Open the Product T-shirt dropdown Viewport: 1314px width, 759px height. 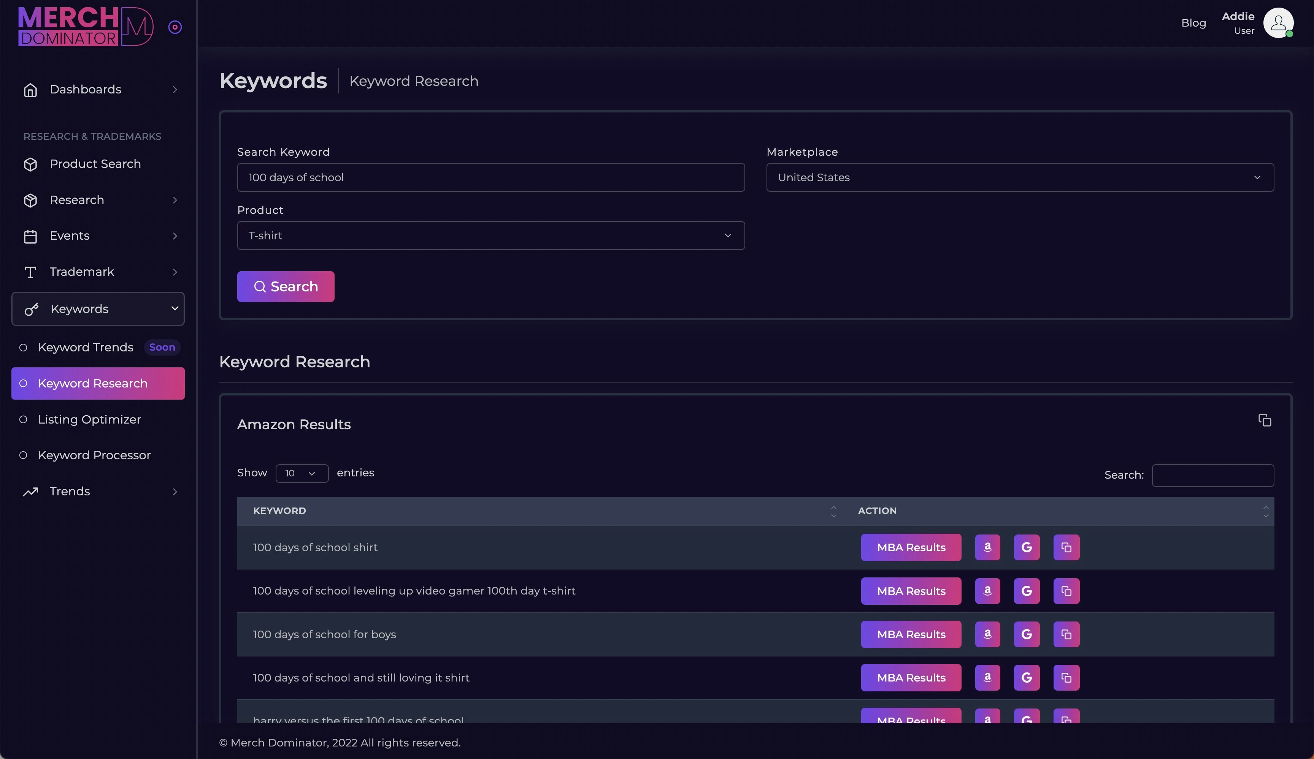pyautogui.click(x=491, y=236)
